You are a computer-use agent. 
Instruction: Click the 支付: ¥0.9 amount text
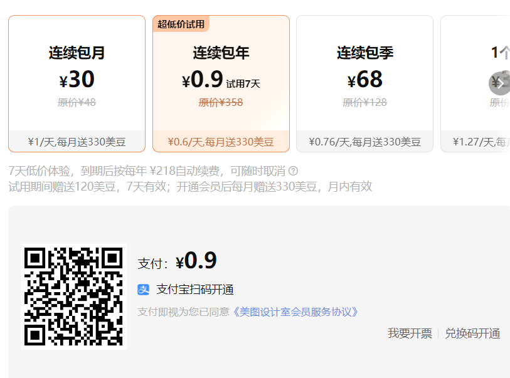click(x=177, y=261)
